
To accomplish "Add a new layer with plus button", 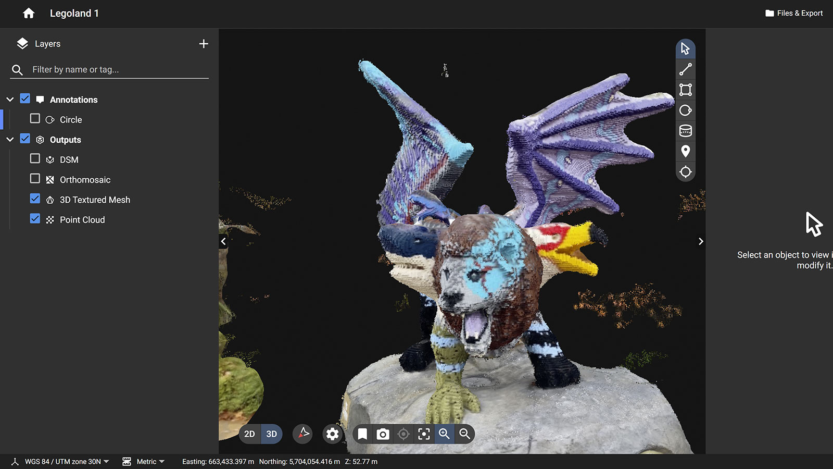I will pos(204,44).
